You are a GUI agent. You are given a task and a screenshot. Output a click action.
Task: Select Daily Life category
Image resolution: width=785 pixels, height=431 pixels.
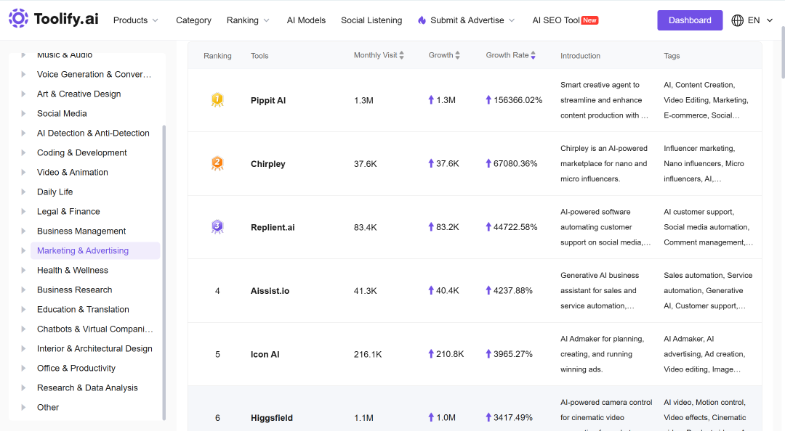(55, 192)
